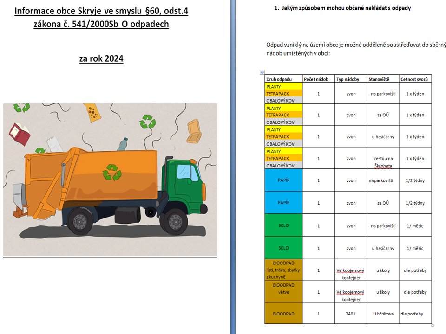Click the red book in the illustration
The width and height of the screenshot is (446, 334).
tap(20, 135)
